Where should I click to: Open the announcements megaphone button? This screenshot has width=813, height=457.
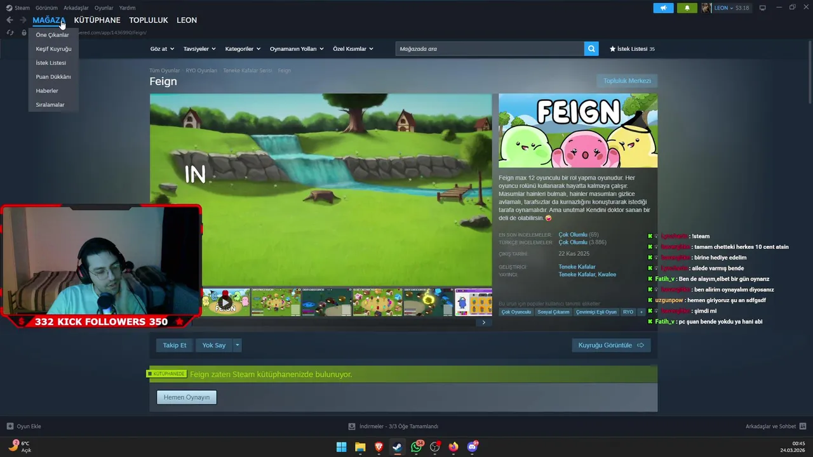click(663, 8)
